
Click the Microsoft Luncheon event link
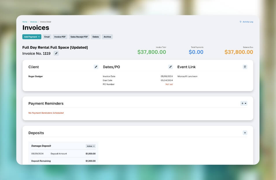click(x=187, y=76)
